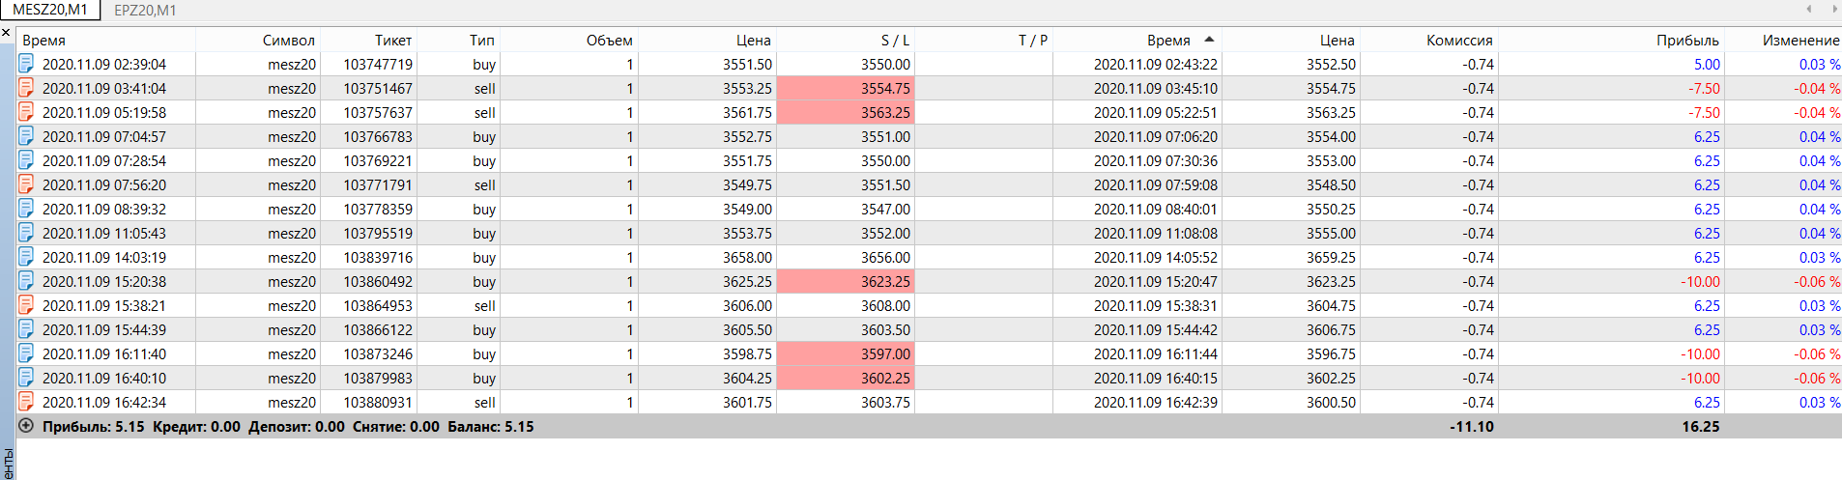Screen dimensions: 1842x480
Task: Close the history panel with X
Action: pos(6,33)
